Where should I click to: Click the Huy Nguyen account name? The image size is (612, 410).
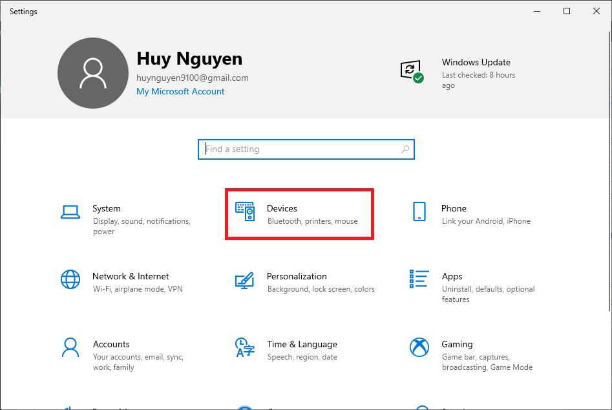coord(189,59)
